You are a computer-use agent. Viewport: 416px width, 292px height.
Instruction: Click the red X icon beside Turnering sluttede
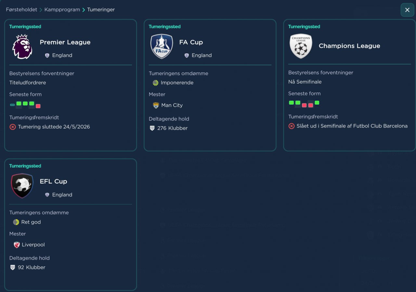(13, 127)
